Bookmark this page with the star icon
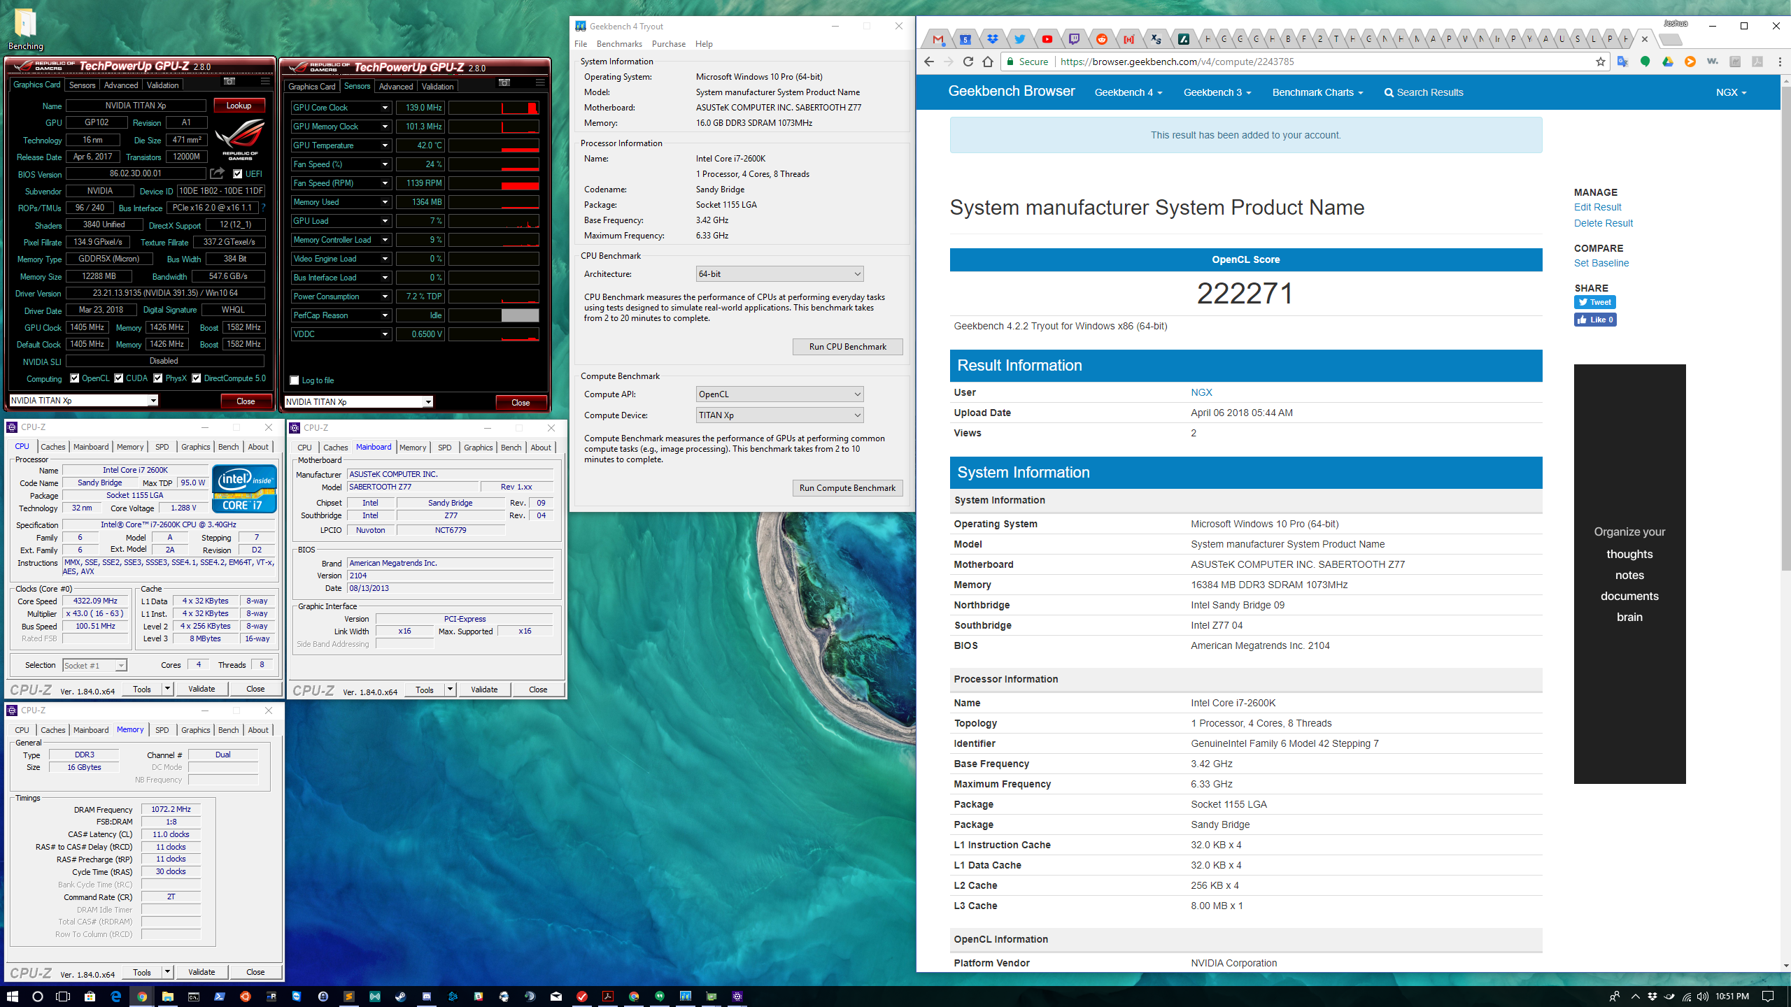The height and width of the screenshot is (1007, 1791). (x=1601, y=62)
